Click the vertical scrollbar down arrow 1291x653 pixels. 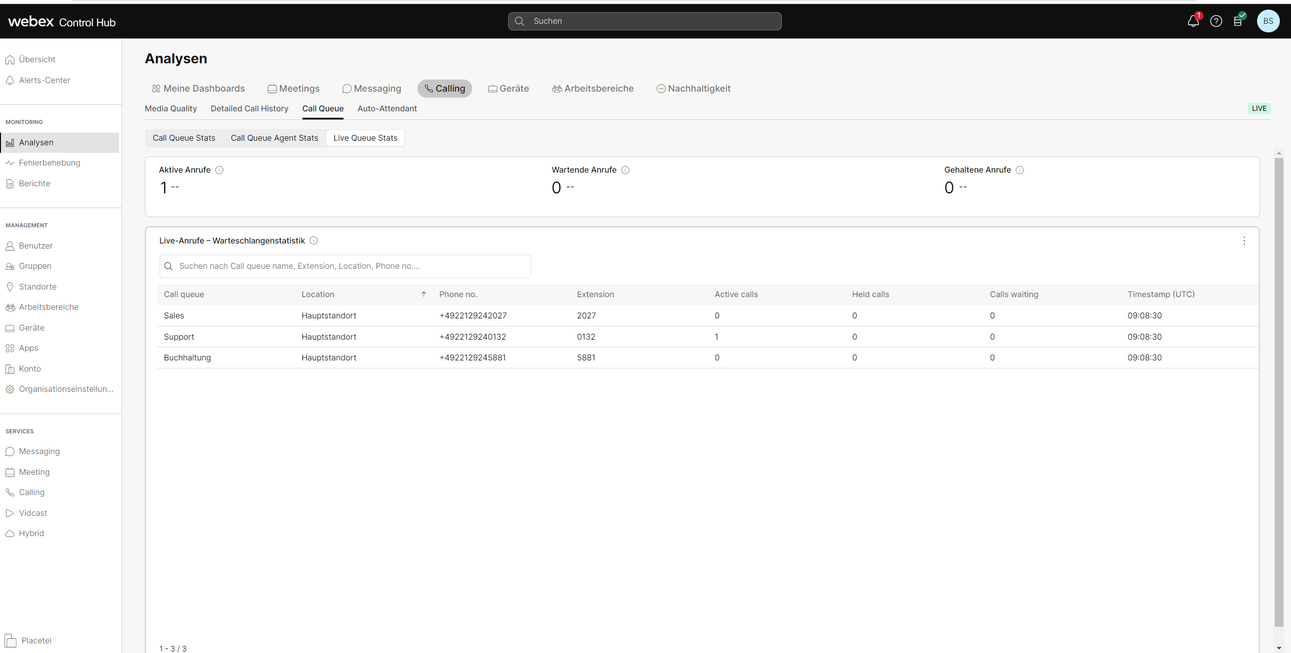point(1279,648)
